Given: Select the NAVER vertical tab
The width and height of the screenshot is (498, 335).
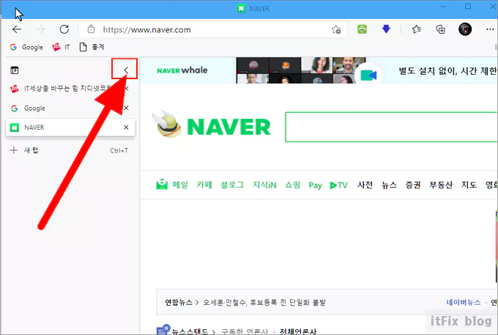Looking at the screenshot, I should [70, 128].
